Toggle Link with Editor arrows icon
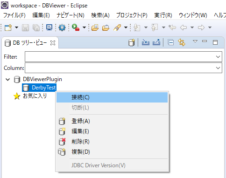 pyautogui.click(x=182, y=42)
